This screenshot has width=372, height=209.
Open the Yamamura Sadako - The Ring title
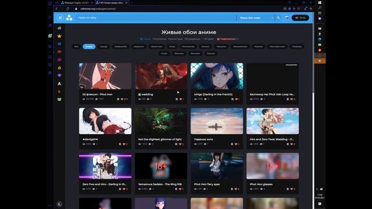[x=160, y=184]
